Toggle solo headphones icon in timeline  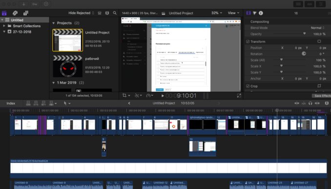point(310,103)
